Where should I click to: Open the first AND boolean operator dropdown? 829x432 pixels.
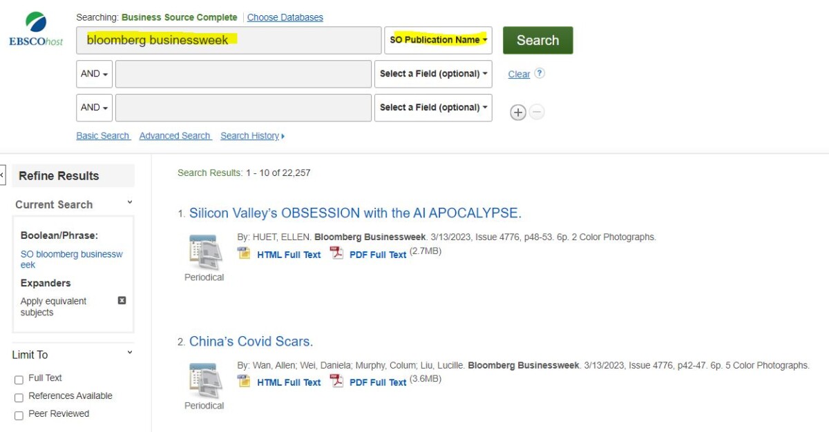(x=95, y=74)
